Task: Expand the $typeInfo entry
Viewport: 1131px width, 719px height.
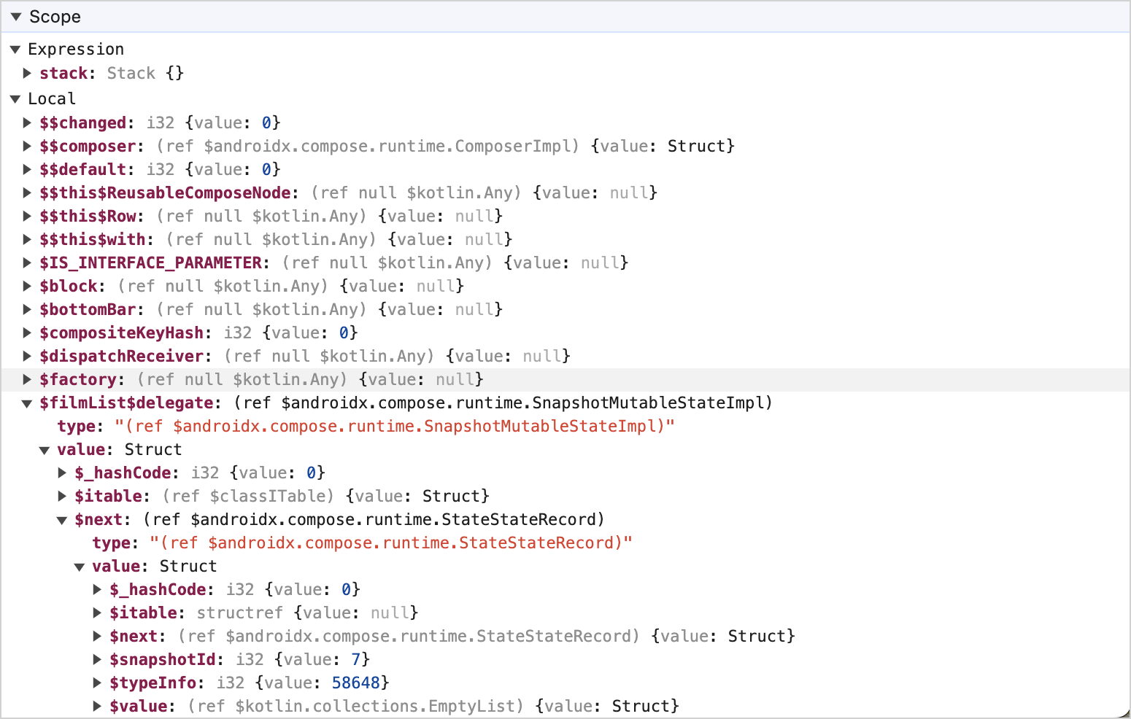Action: pyautogui.click(x=97, y=683)
